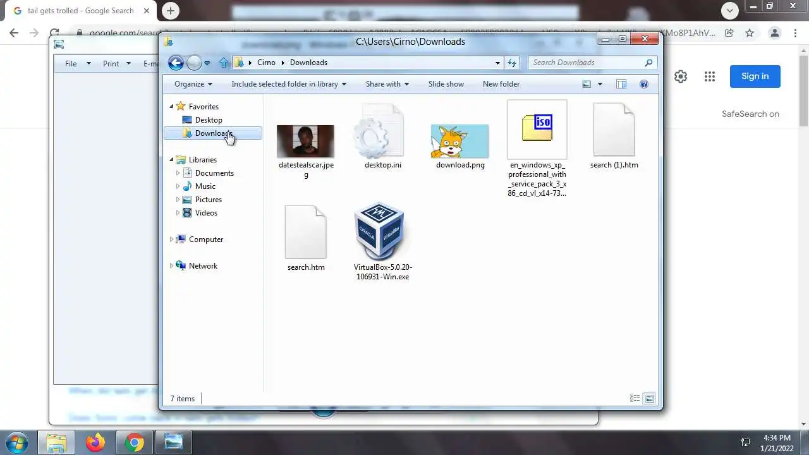Viewport: 809px width, 455px height.
Task: Expand the Network tree node
Action: 171,266
